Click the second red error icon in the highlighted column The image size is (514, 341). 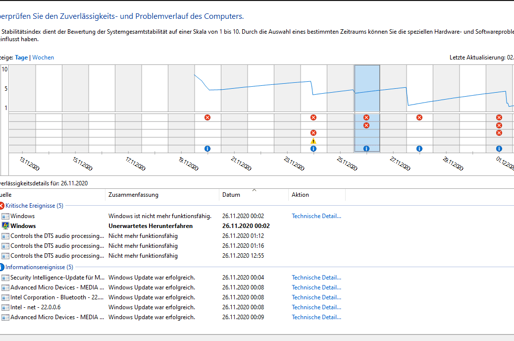click(x=366, y=125)
